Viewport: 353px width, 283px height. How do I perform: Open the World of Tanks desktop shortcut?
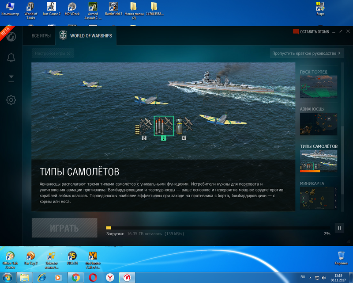point(31,11)
